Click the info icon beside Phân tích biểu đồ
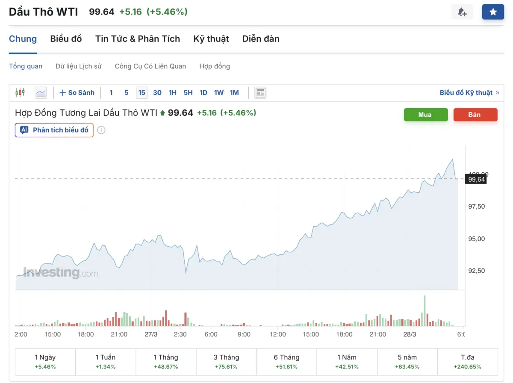The height and width of the screenshot is (383, 513). click(101, 130)
